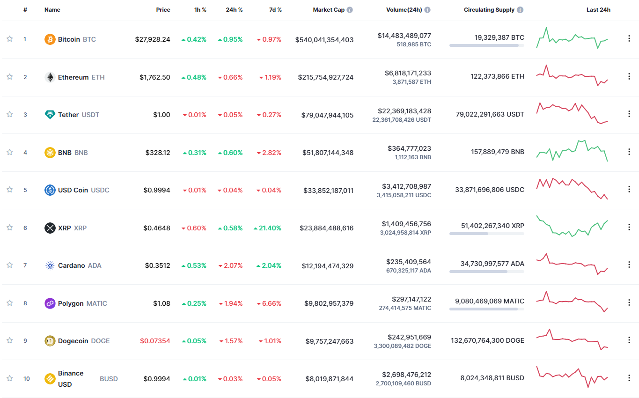Click the Dogecoin logo icon
The height and width of the screenshot is (398, 639).
click(x=50, y=341)
